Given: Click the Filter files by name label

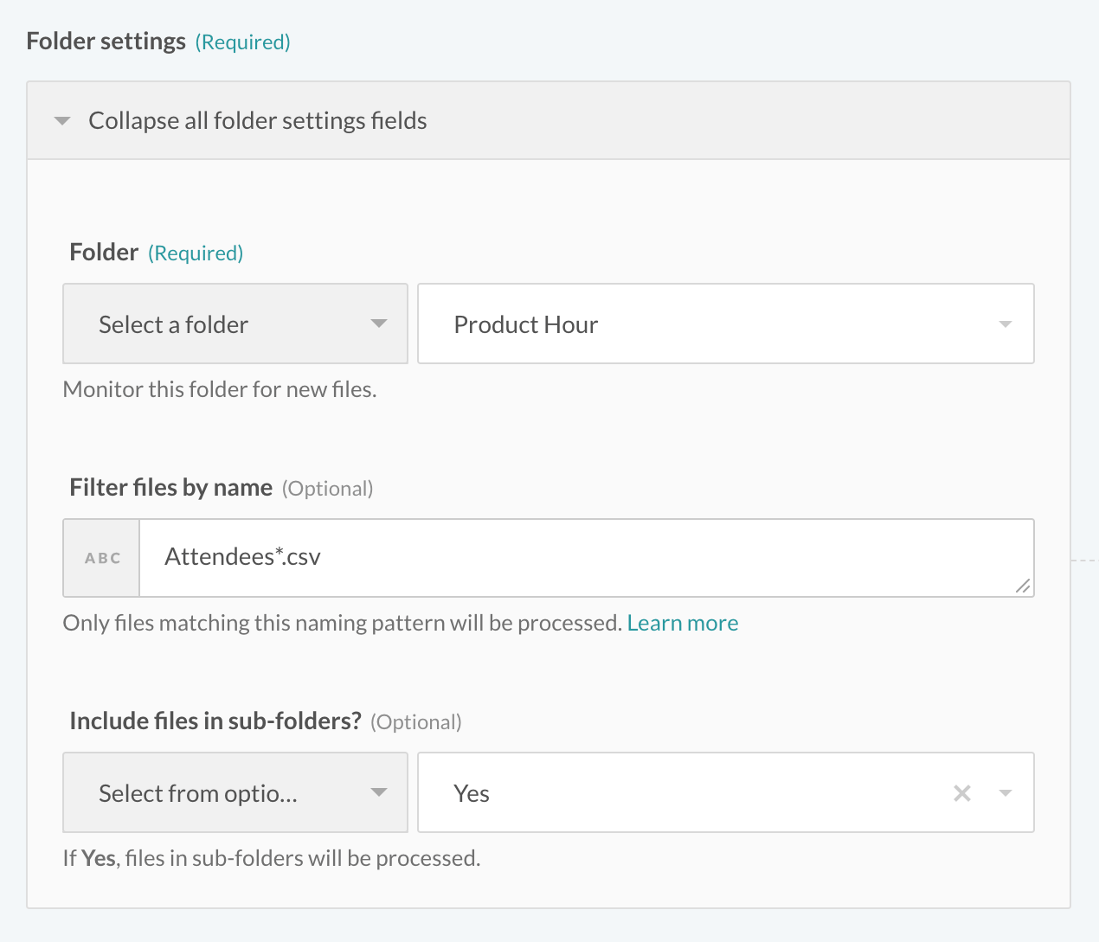Looking at the screenshot, I should click(170, 488).
